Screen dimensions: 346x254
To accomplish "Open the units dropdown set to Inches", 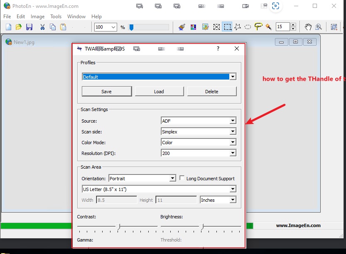I will (x=233, y=200).
